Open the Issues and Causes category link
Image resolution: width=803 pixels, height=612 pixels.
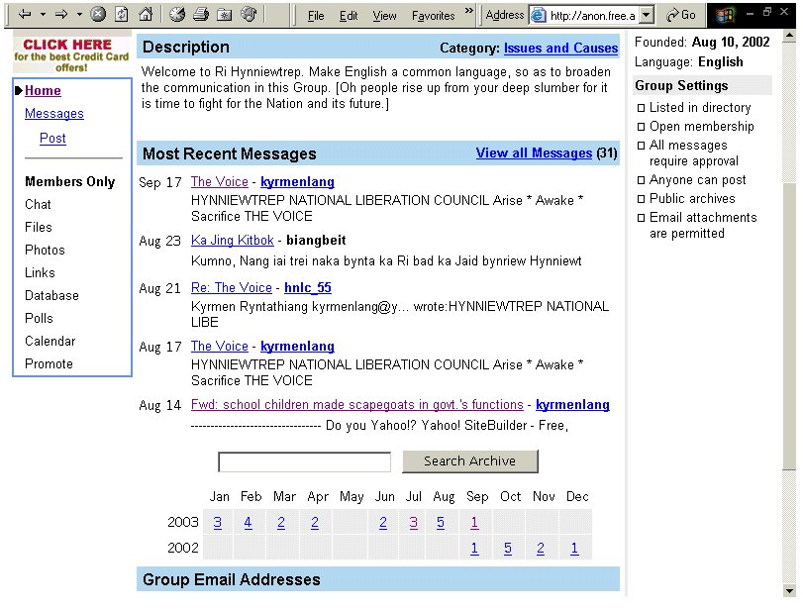tap(560, 49)
